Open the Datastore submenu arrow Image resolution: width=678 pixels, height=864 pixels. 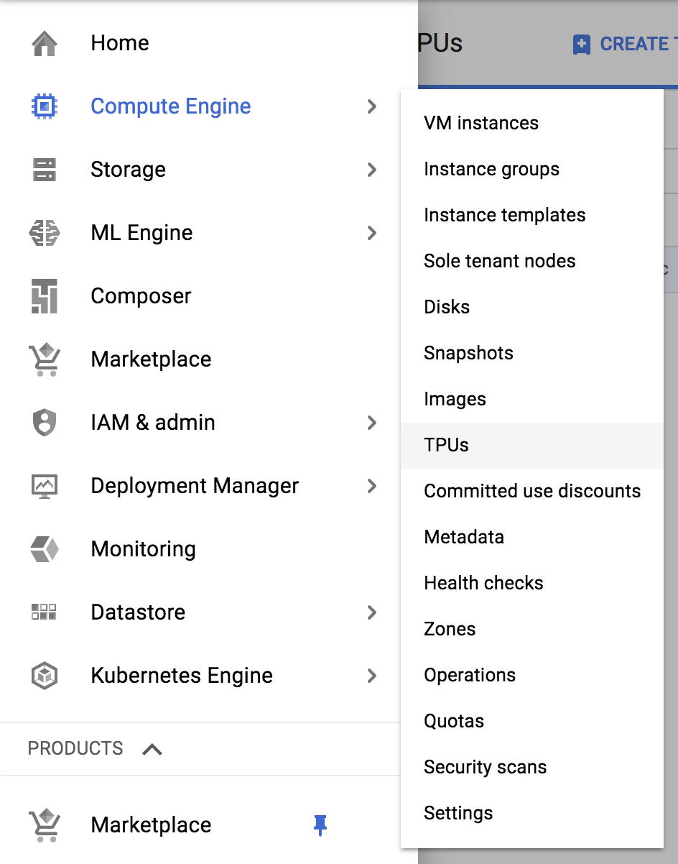coord(372,612)
